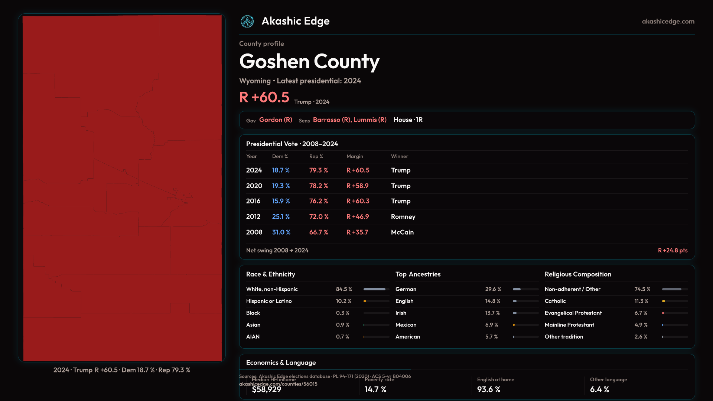Click the Goshen County map thumbnail
Image resolution: width=713 pixels, height=401 pixels.
(122, 188)
